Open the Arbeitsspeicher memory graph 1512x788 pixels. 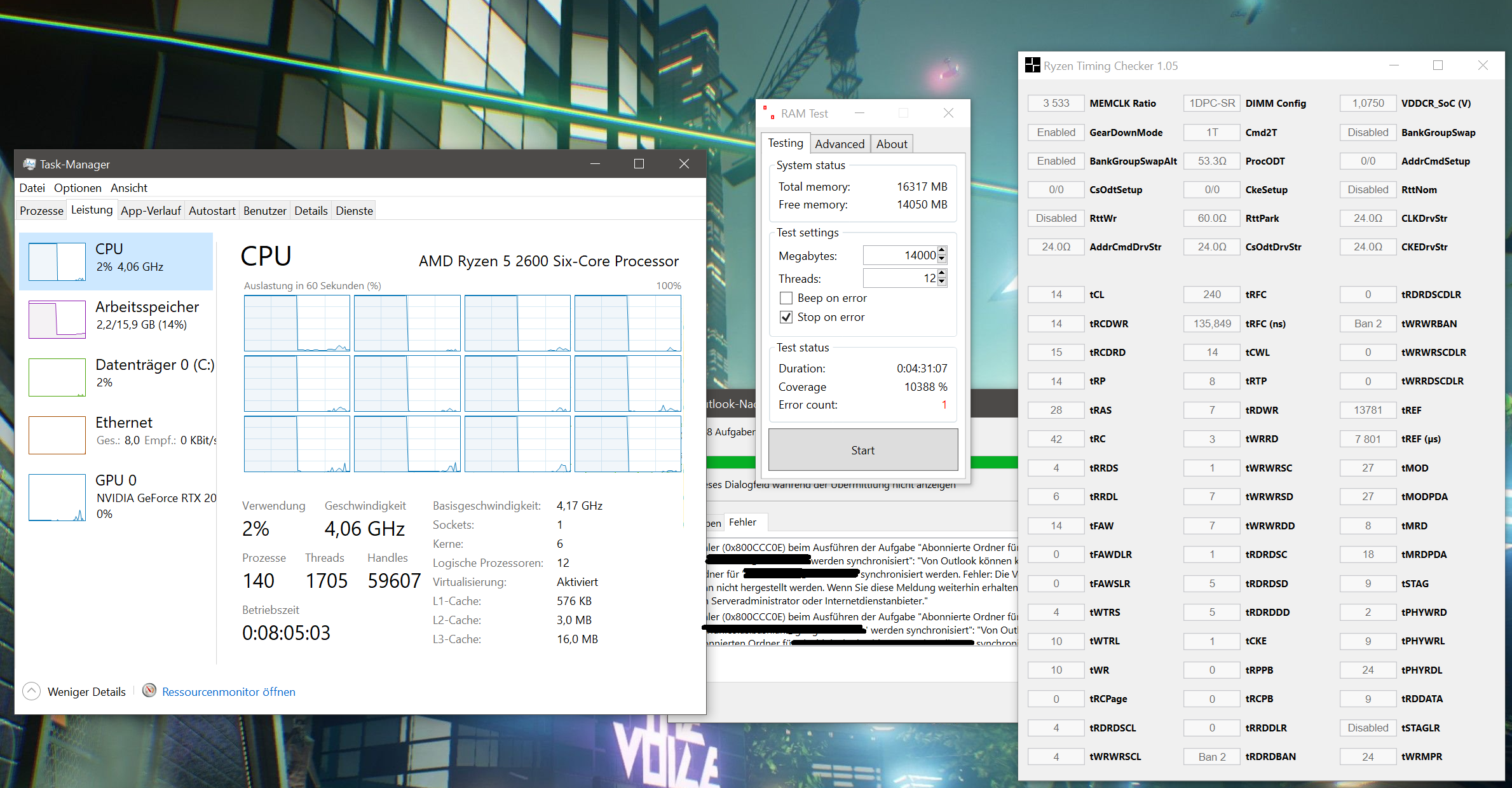click(57, 319)
